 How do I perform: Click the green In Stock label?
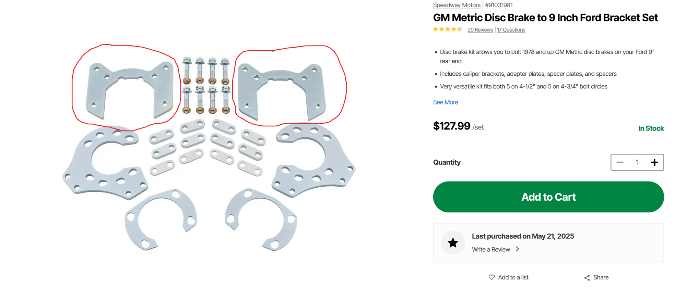(x=651, y=128)
